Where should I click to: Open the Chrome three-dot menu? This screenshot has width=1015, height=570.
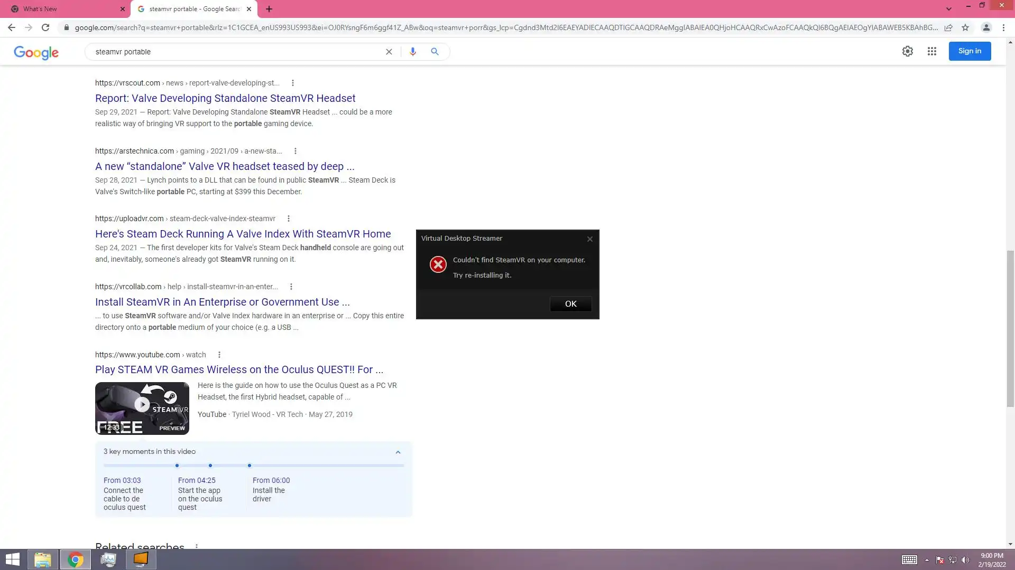[1003, 27]
